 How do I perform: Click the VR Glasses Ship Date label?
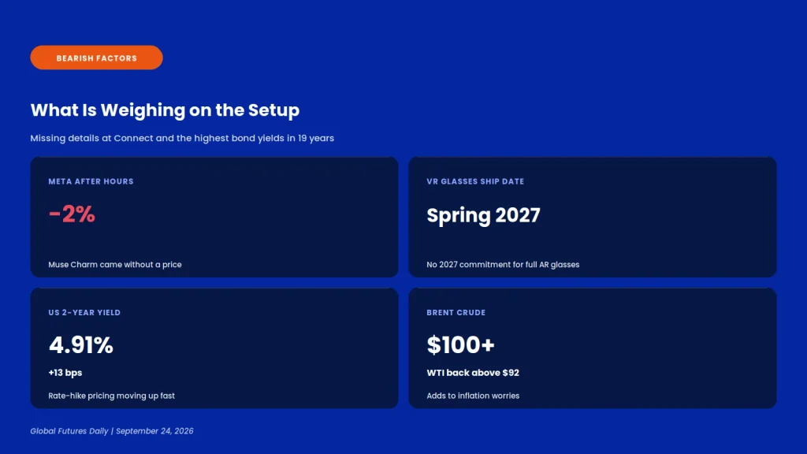(475, 181)
